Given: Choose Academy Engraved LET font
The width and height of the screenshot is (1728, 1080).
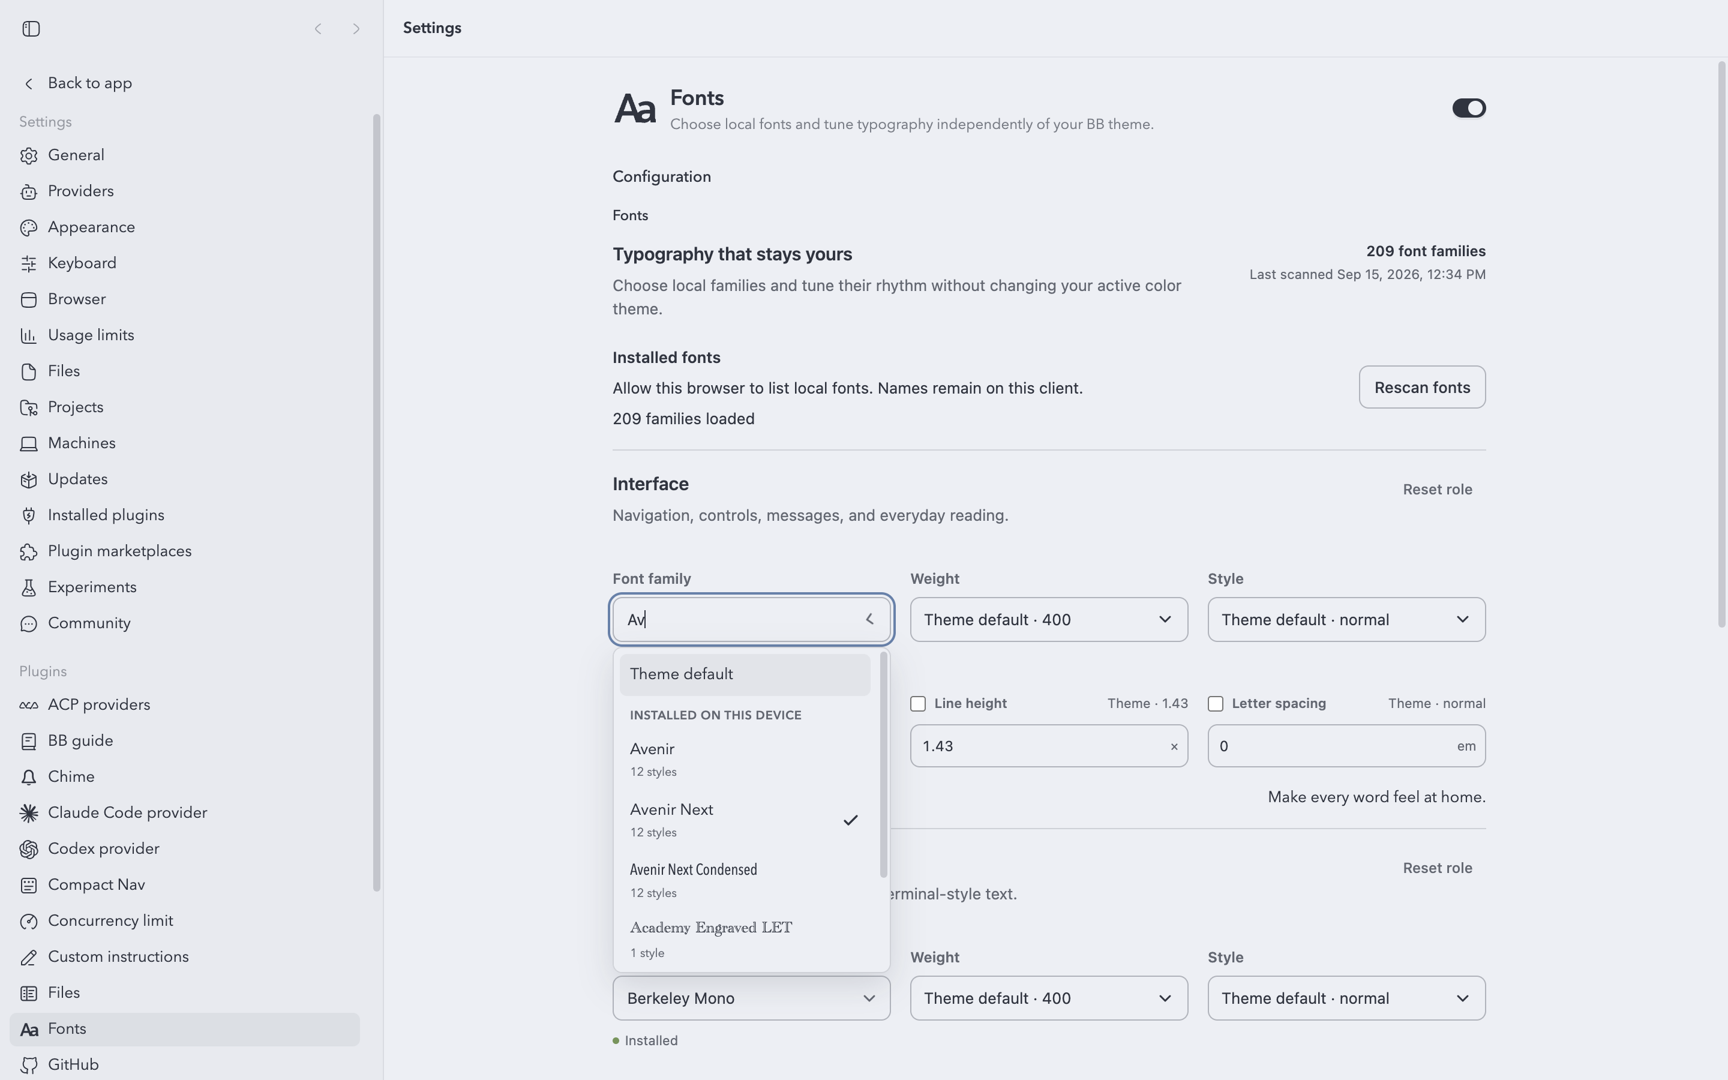Looking at the screenshot, I should coord(745,939).
